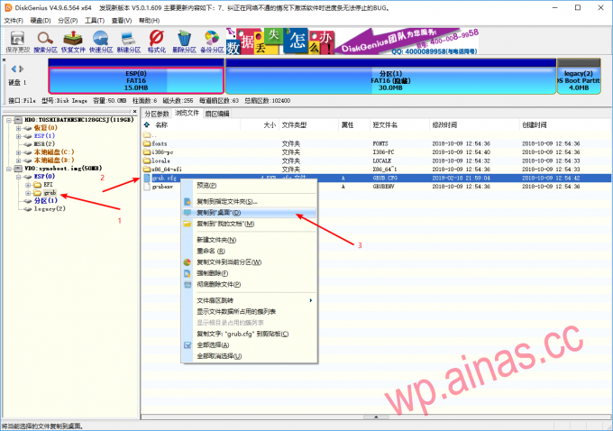Viewport: 613px width, 431px height.
Task: Select 分区(1) in the tree
Action: point(45,201)
